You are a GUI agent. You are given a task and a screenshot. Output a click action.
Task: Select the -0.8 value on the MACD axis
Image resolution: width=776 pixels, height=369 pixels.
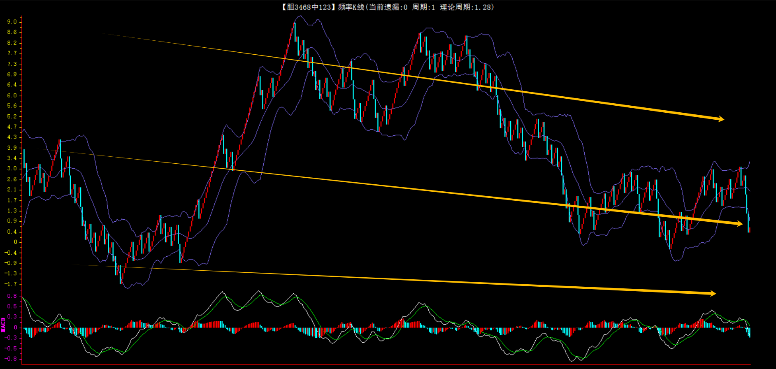click(x=11, y=359)
